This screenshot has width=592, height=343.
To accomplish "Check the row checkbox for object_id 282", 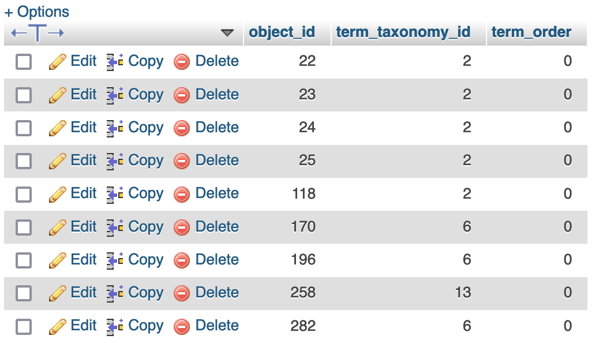I will pyautogui.click(x=23, y=326).
